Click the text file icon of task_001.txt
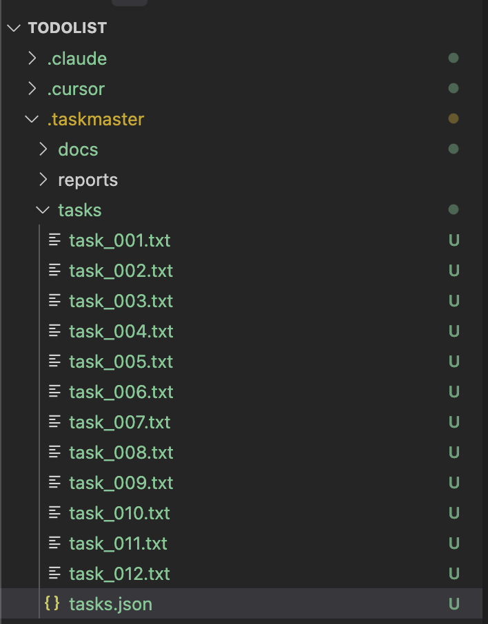The height and width of the screenshot is (624, 488). (x=54, y=240)
